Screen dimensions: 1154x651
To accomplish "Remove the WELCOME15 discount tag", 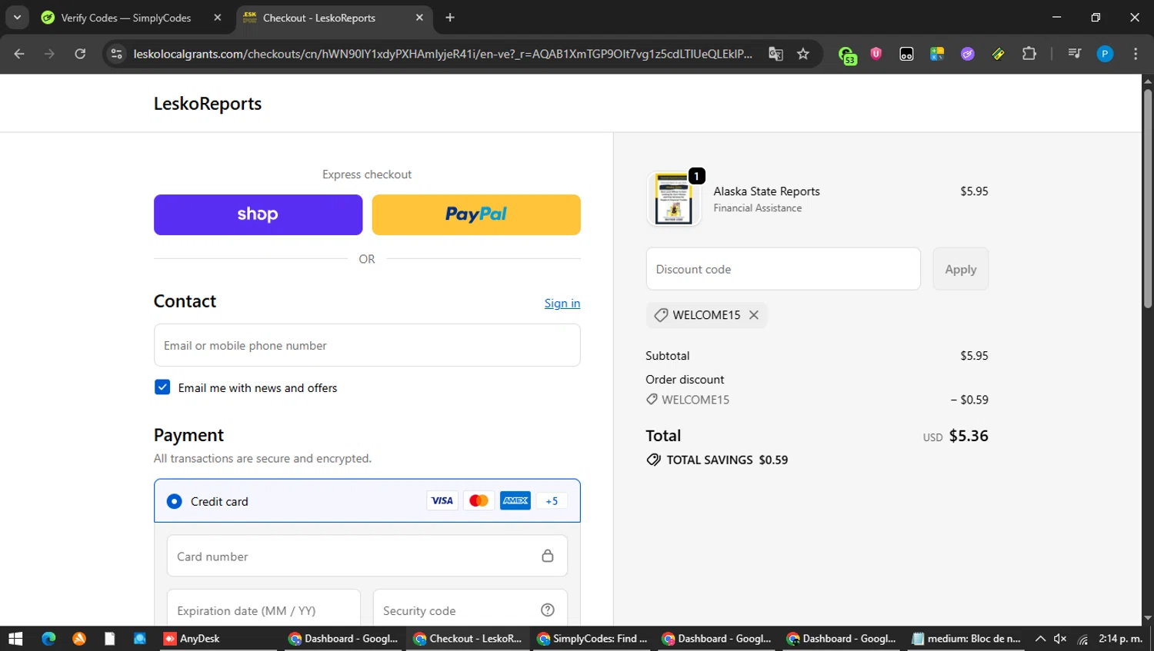I will [x=754, y=315].
